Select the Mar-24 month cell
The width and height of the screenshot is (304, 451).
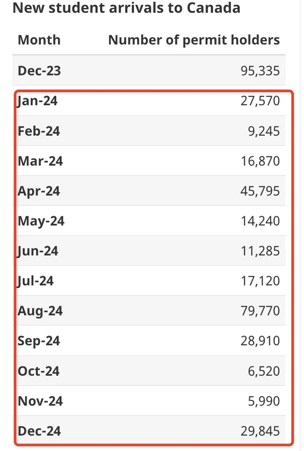40,161
